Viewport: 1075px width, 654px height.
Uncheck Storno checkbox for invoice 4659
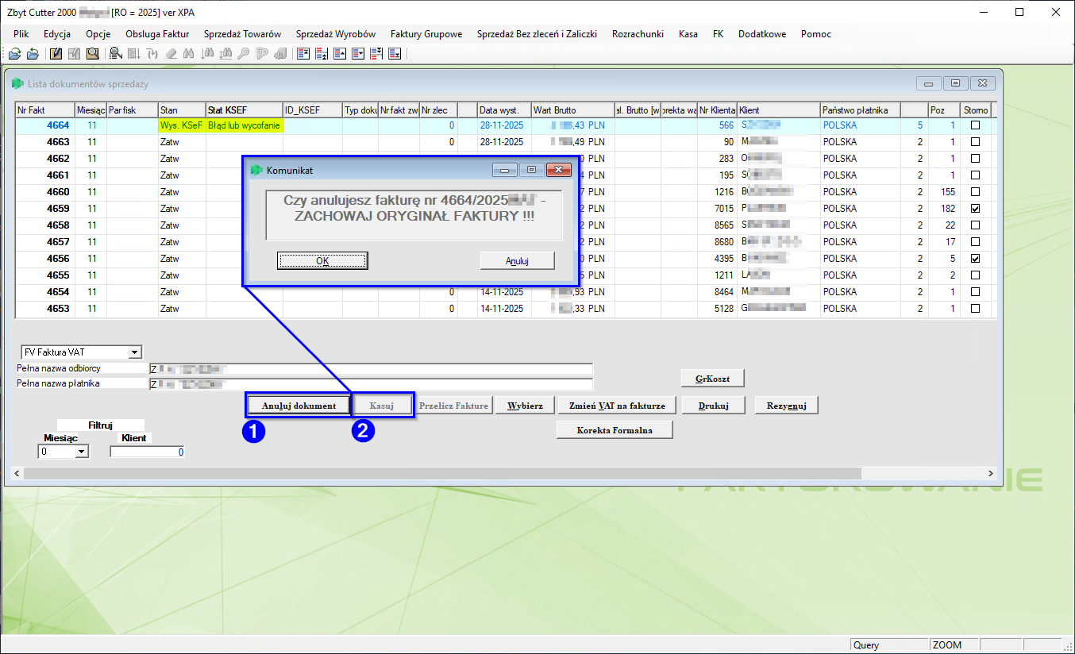pos(976,209)
